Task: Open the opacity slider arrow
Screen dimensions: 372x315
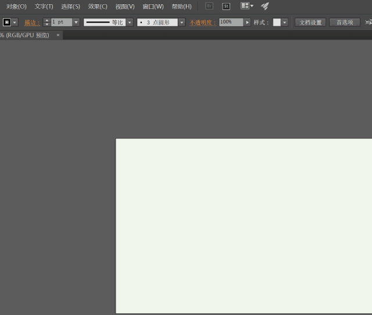Action: point(247,22)
